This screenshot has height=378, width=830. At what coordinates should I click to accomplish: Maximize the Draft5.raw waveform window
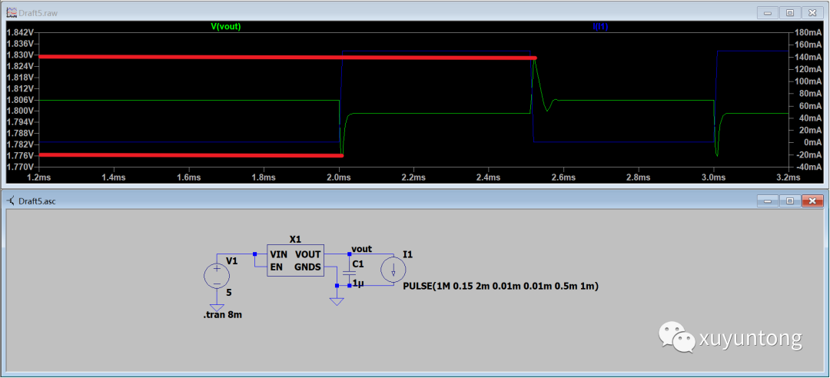point(790,12)
